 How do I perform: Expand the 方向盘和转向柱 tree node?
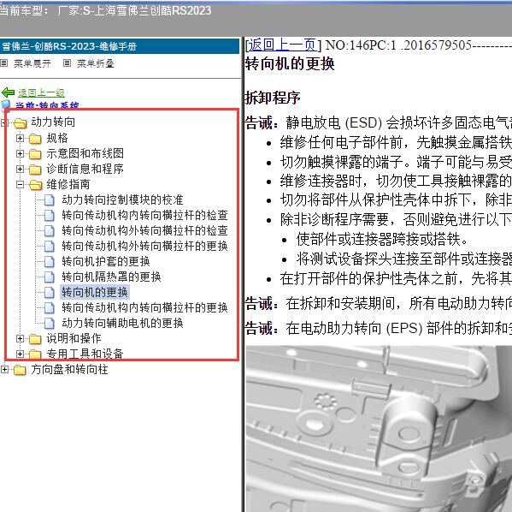(x=4, y=369)
